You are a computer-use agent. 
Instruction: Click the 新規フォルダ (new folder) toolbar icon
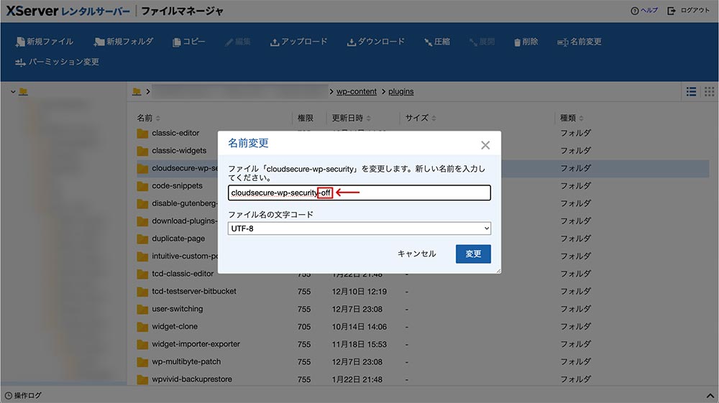coord(100,42)
